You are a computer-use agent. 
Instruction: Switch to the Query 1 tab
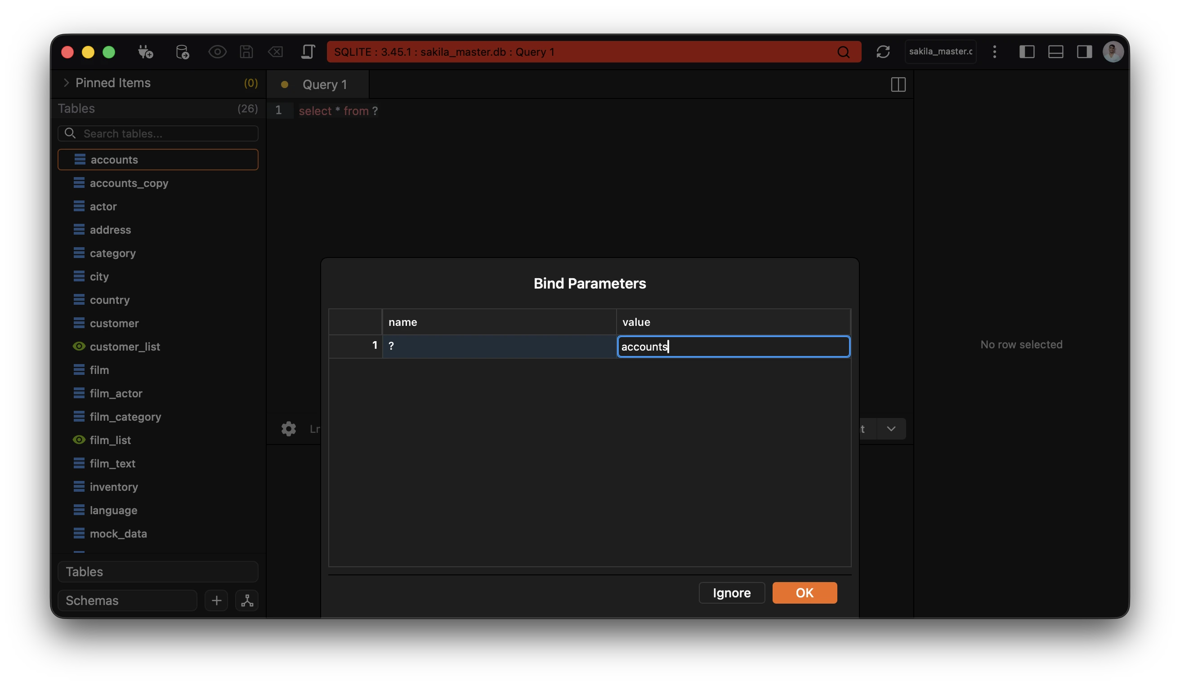point(324,85)
